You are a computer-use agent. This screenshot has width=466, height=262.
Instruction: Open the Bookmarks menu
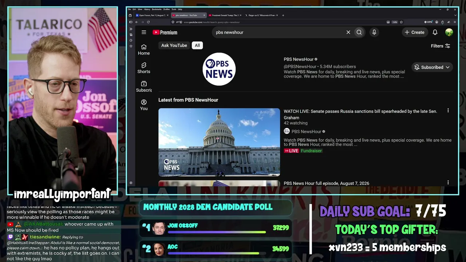[157, 9]
